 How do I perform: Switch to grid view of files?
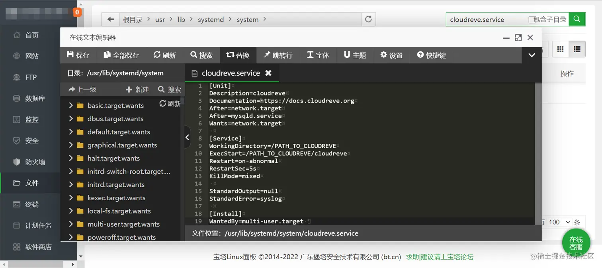click(560, 49)
